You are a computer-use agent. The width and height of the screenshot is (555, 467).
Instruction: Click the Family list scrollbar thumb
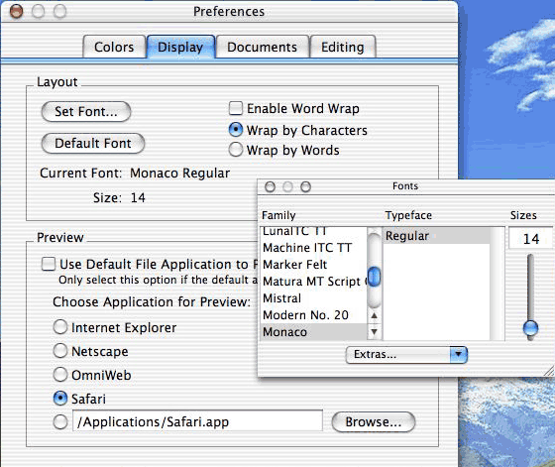[x=375, y=277]
